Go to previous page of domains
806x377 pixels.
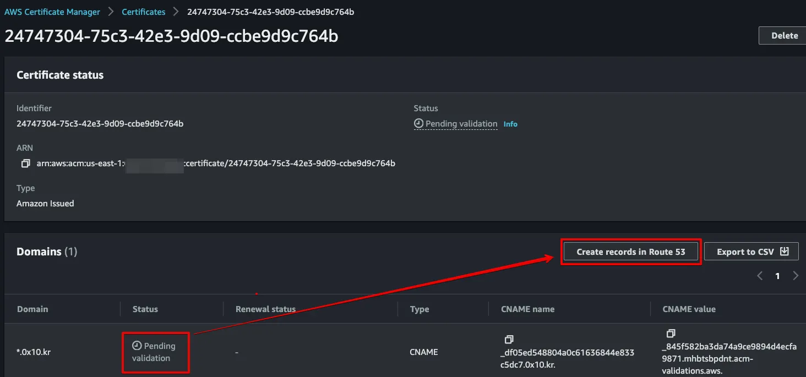coord(760,276)
